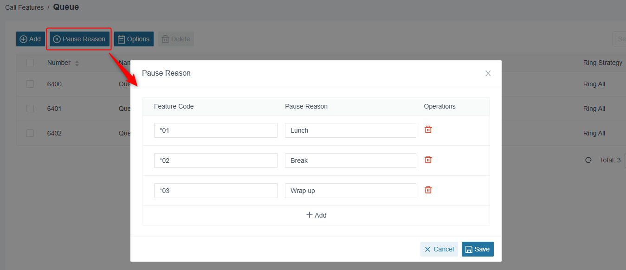Click the Feature Code column header
Image resolution: width=626 pixels, height=270 pixels.
click(174, 106)
